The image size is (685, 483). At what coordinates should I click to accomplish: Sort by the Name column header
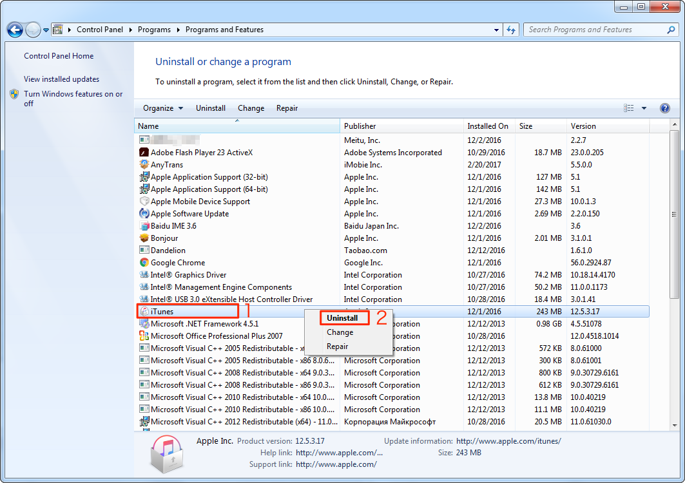(x=236, y=126)
